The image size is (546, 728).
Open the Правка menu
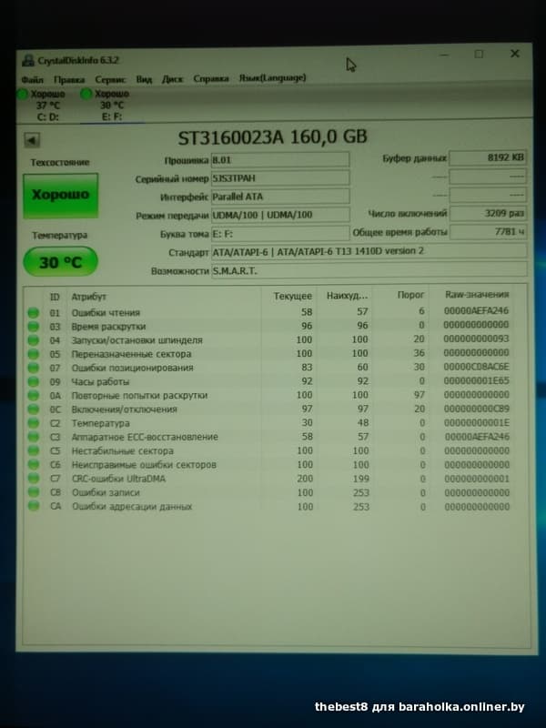tap(69, 79)
